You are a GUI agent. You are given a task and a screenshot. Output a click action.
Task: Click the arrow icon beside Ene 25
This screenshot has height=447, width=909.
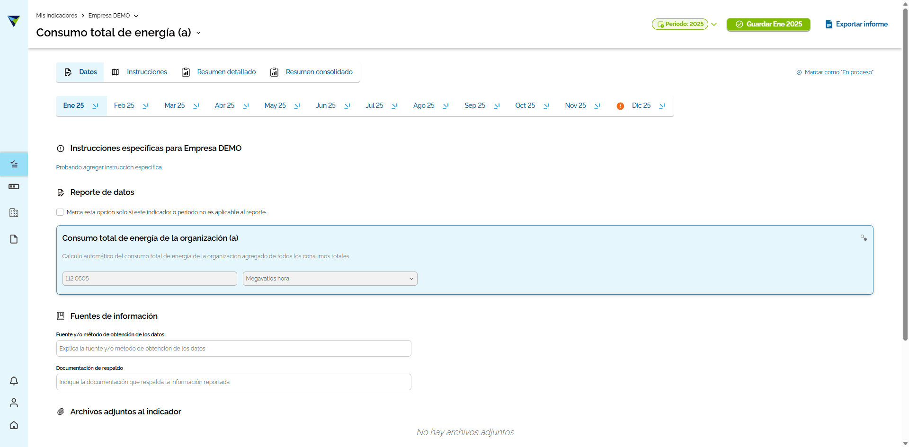click(x=96, y=106)
